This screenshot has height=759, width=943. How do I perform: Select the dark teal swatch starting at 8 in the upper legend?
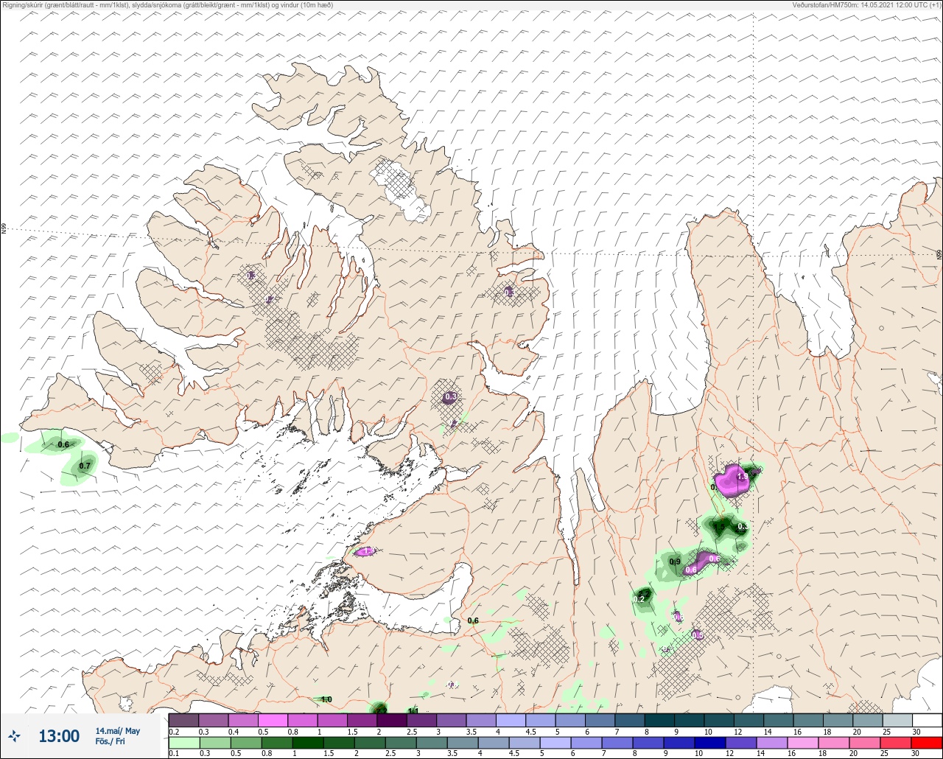pos(659,720)
